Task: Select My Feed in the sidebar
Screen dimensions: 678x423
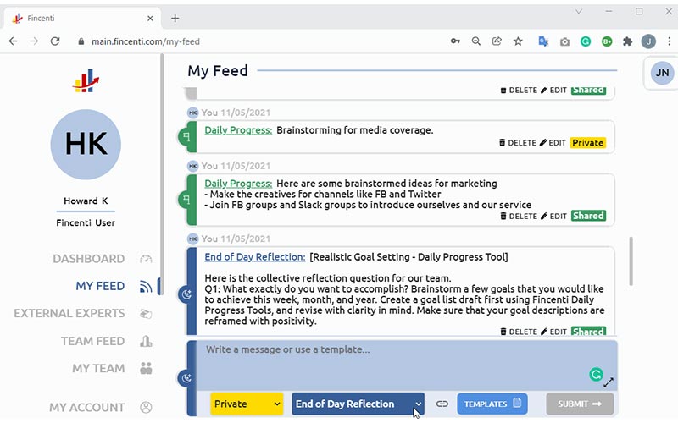Action: pos(100,286)
